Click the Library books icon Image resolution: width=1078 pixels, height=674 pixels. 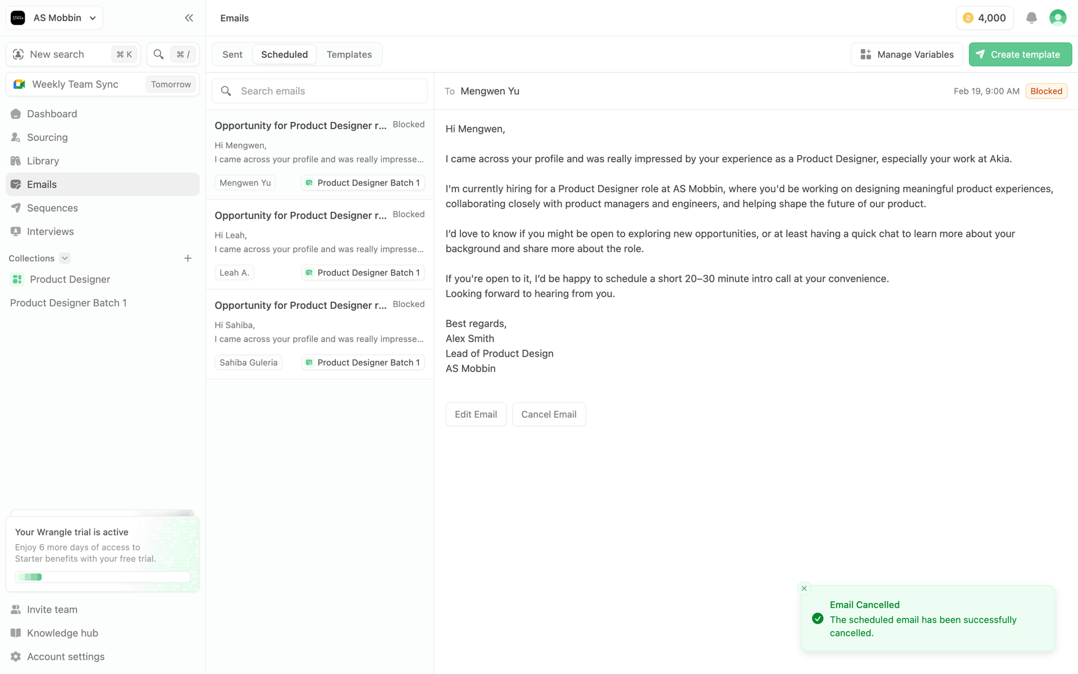click(x=16, y=161)
